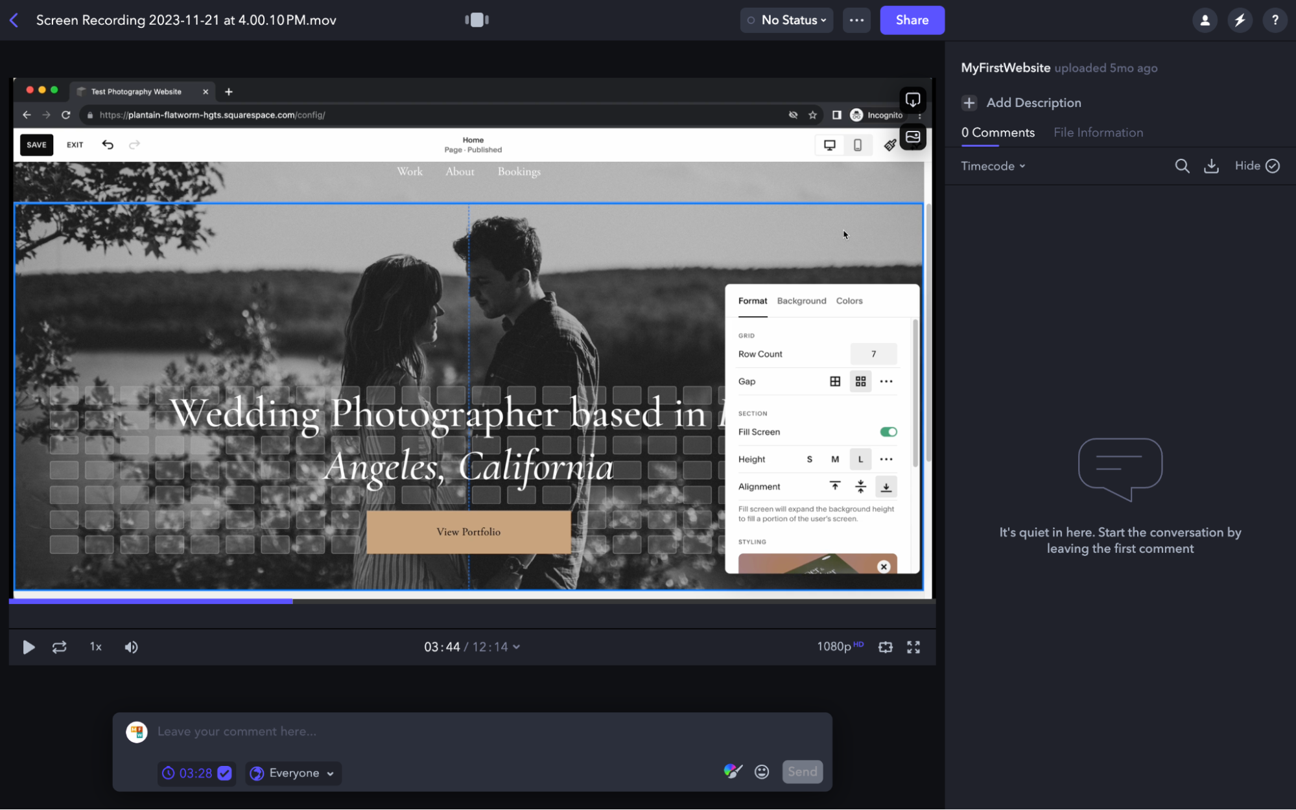The height and width of the screenshot is (810, 1296).
Task: Open Gap more options dots
Action: pyautogui.click(x=886, y=382)
